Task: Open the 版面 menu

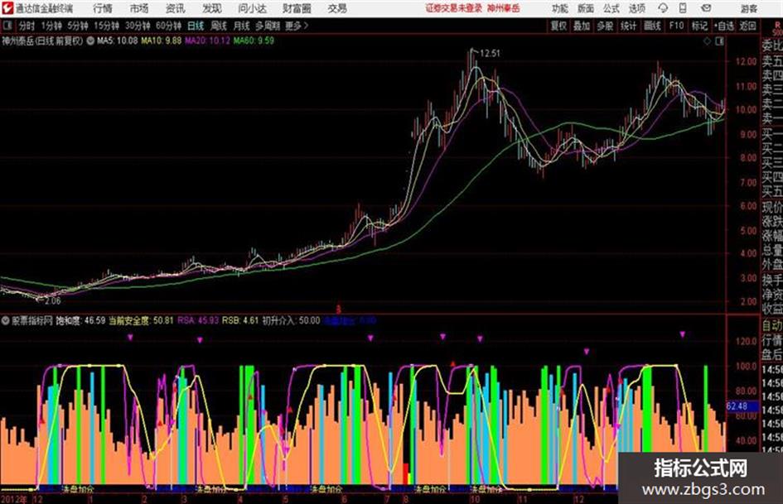Action: pyautogui.click(x=585, y=8)
